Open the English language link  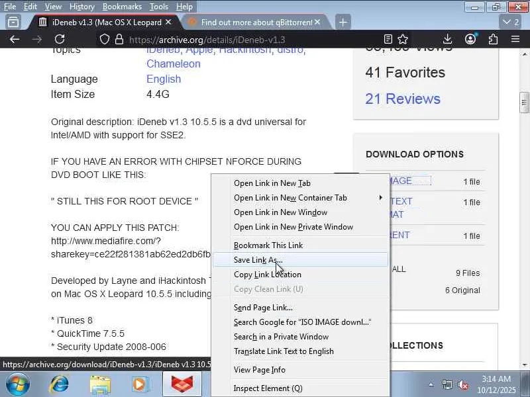(164, 79)
